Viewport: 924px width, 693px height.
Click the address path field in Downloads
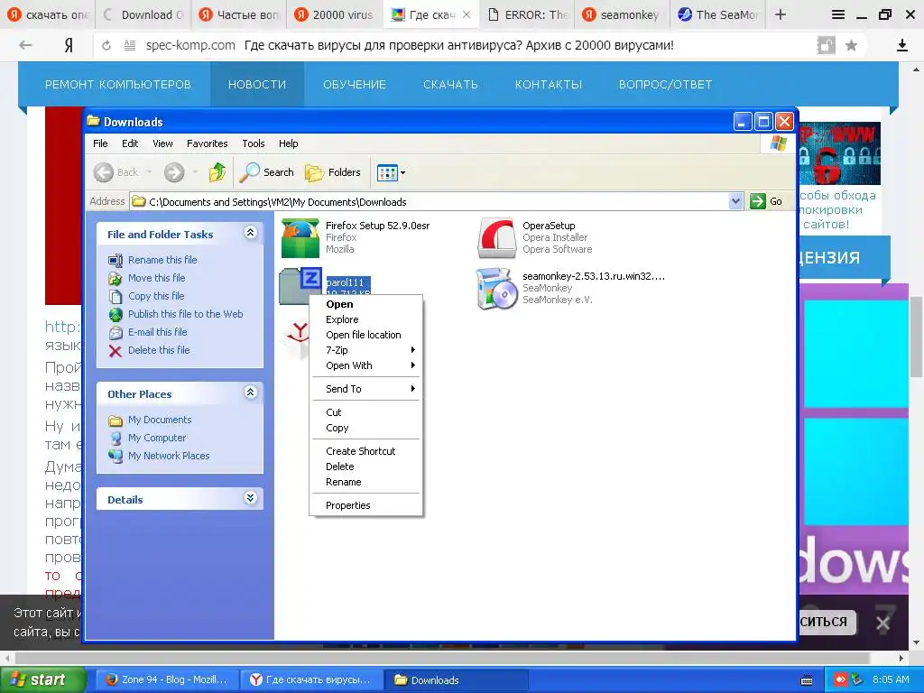tap(429, 201)
